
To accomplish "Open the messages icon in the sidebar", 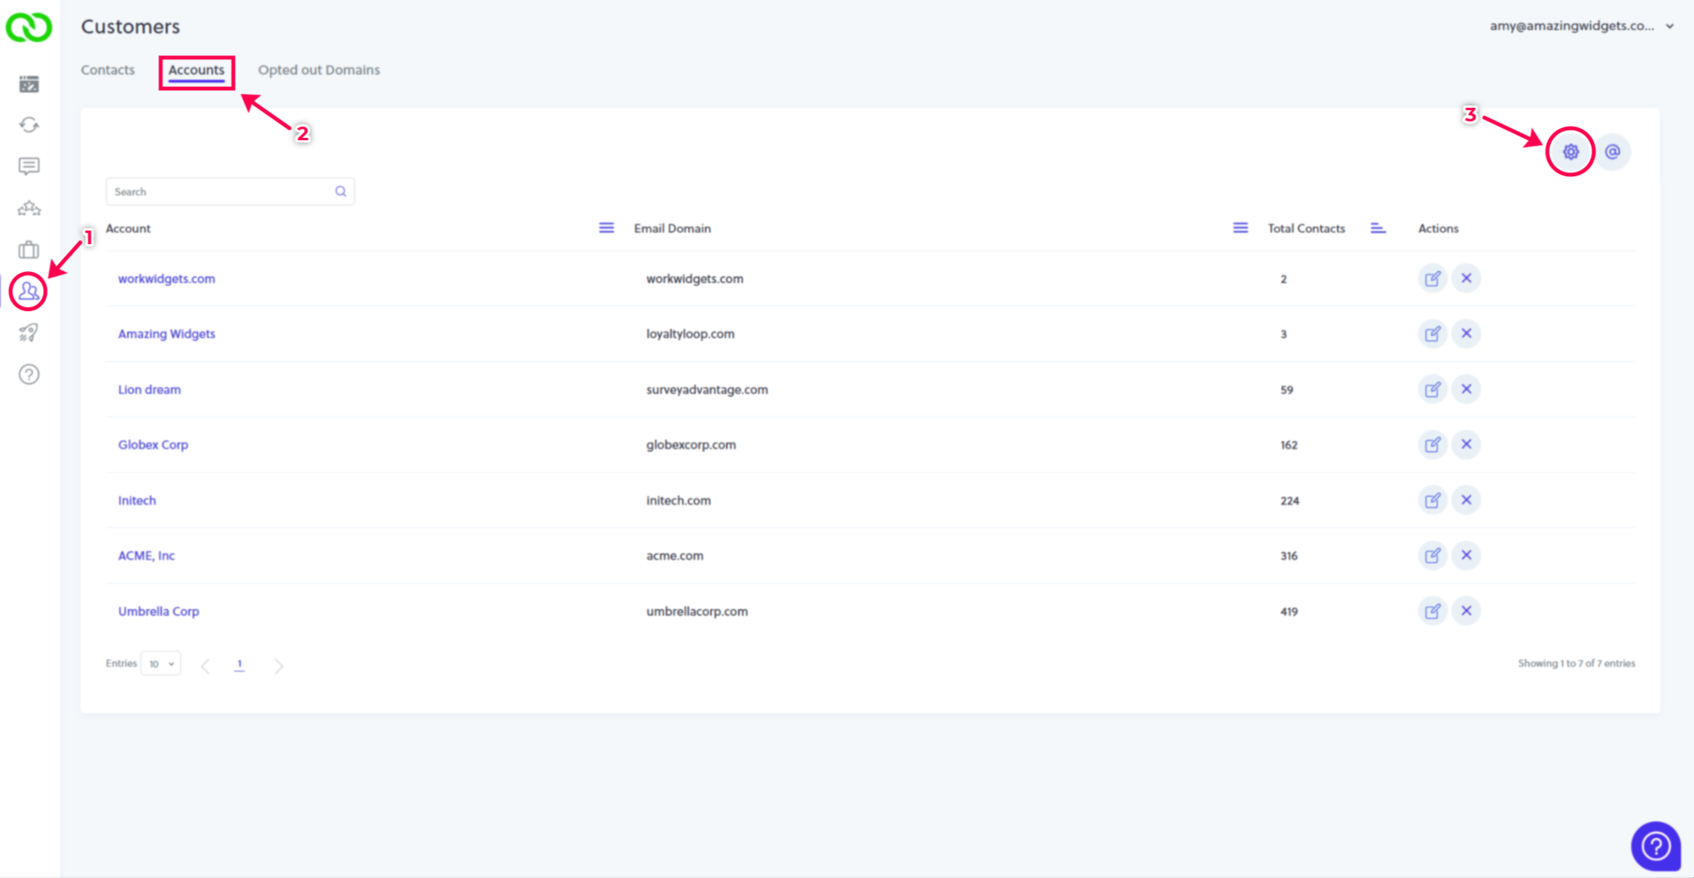I will click(x=29, y=166).
